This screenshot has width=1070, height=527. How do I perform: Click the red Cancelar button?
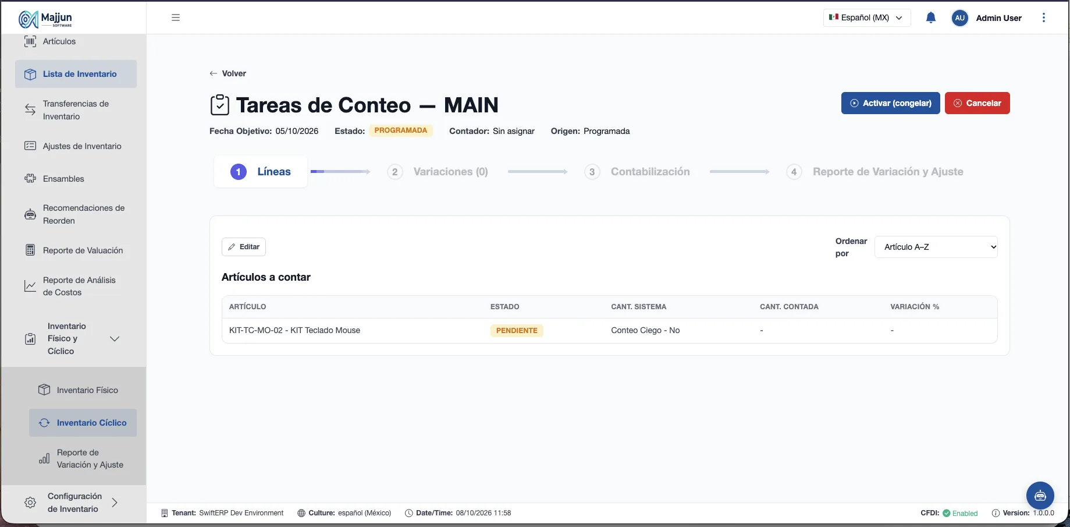click(977, 103)
